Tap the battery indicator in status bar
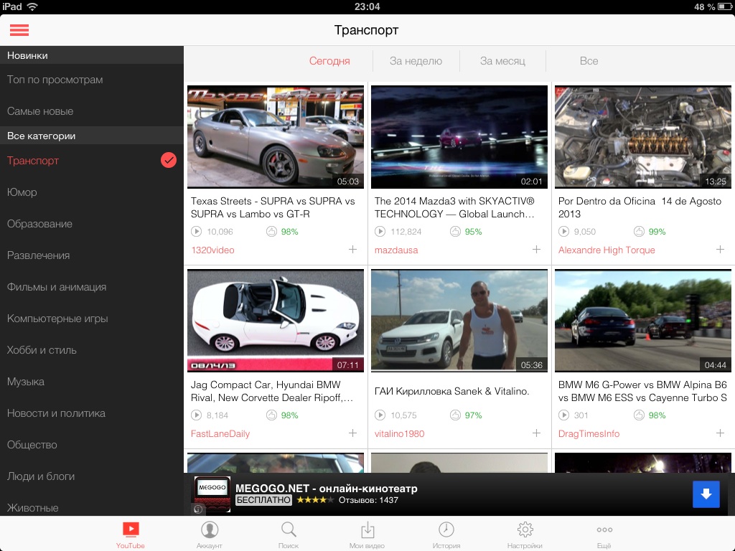 pyautogui.click(x=725, y=6)
